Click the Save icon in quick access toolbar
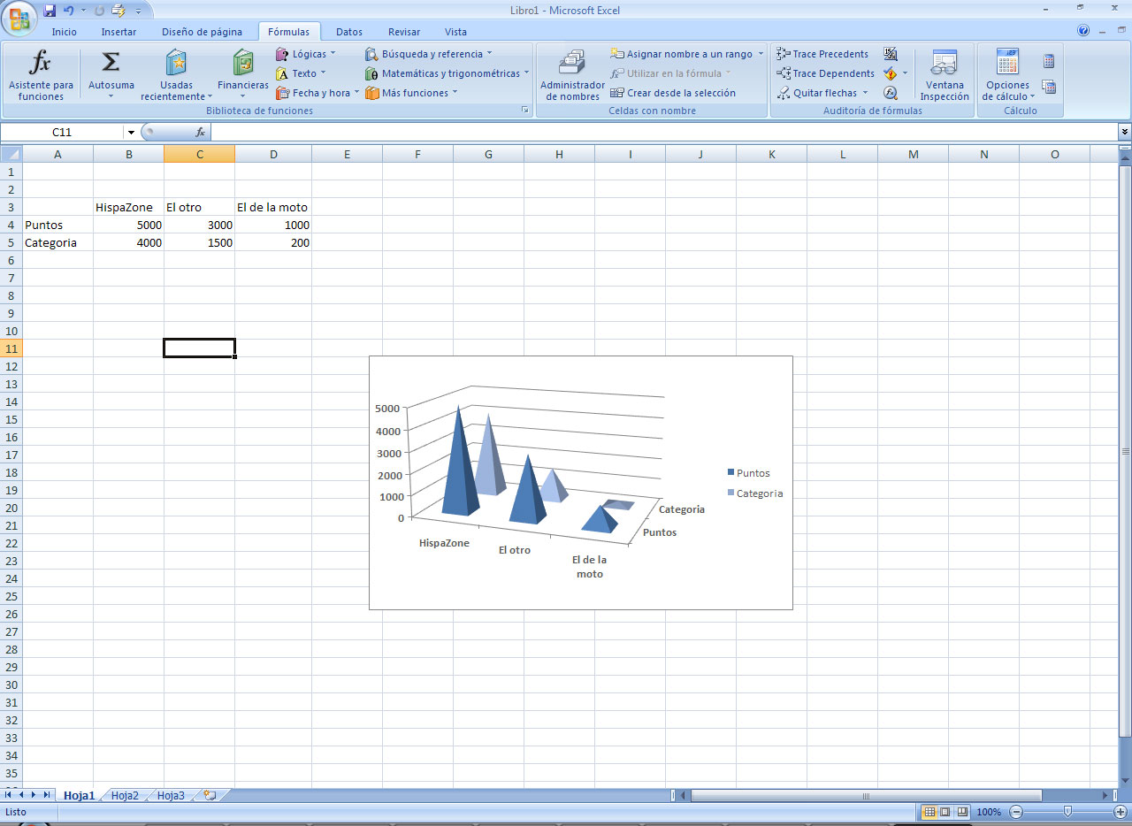 pos(50,11)
